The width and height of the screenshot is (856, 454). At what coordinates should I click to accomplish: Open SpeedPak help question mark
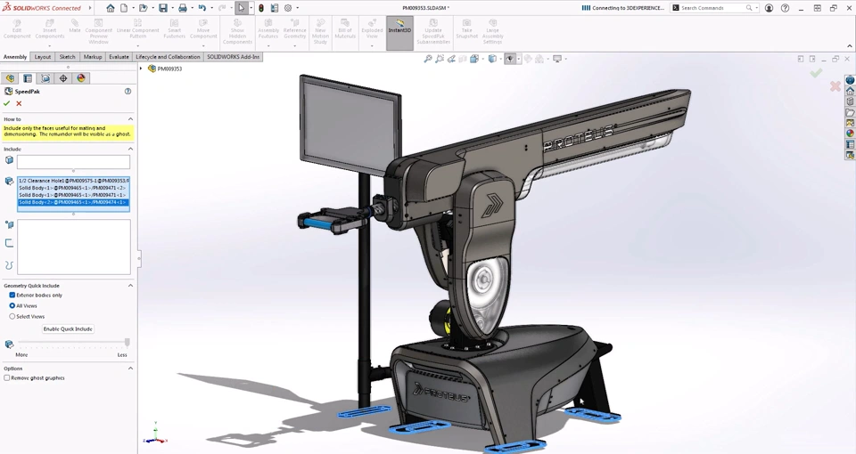coord(128,92)
